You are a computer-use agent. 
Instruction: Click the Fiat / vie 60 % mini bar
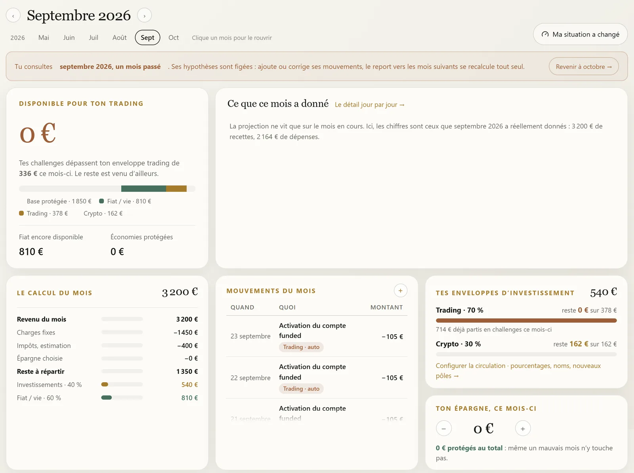click(122, 398)
